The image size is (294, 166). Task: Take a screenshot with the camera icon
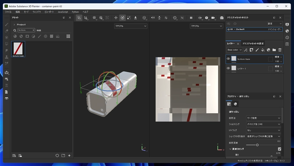pyautogui.click(x=222, y=18)
